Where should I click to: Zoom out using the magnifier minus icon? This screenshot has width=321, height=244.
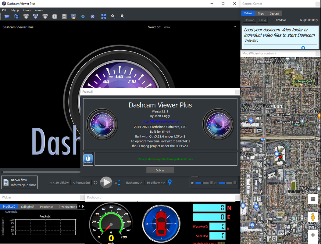(123, 16)
